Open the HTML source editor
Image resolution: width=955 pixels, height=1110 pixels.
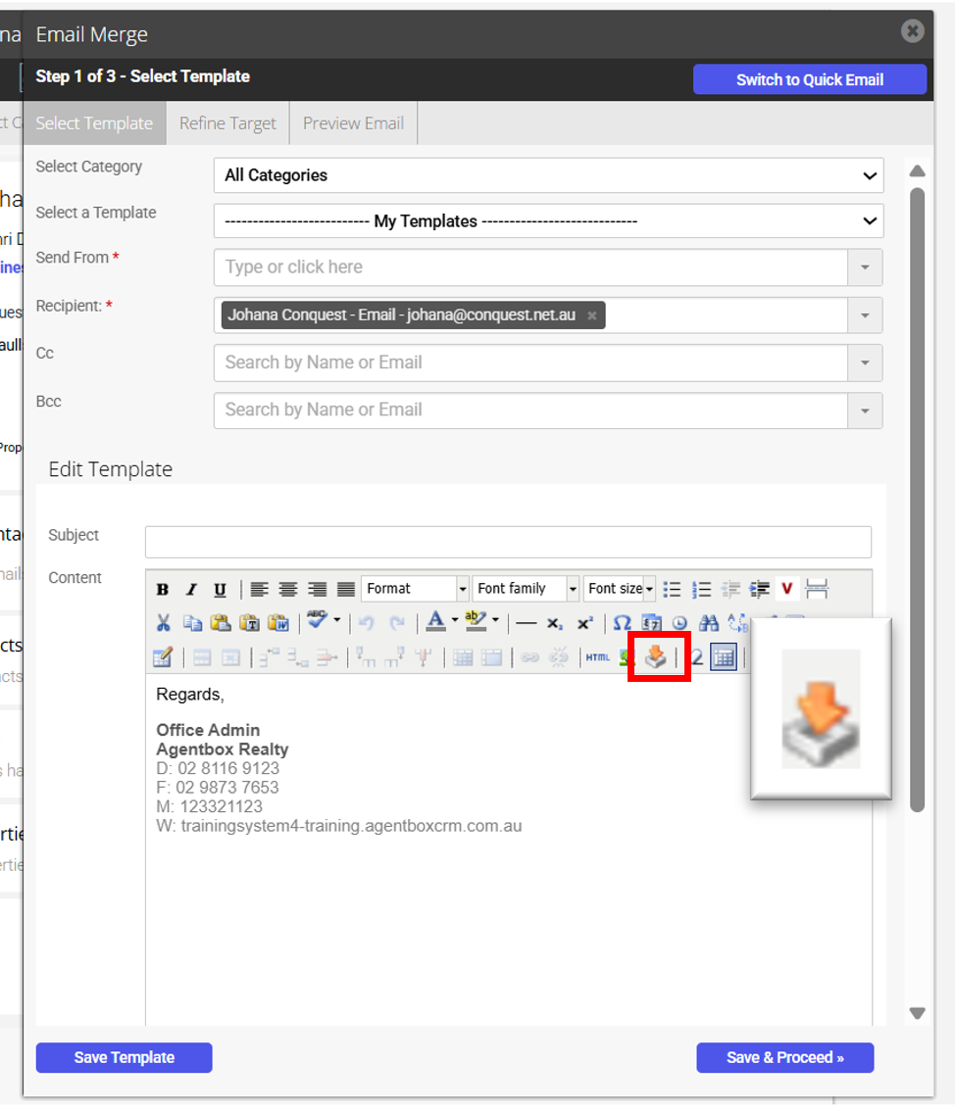tap(598, 657)
